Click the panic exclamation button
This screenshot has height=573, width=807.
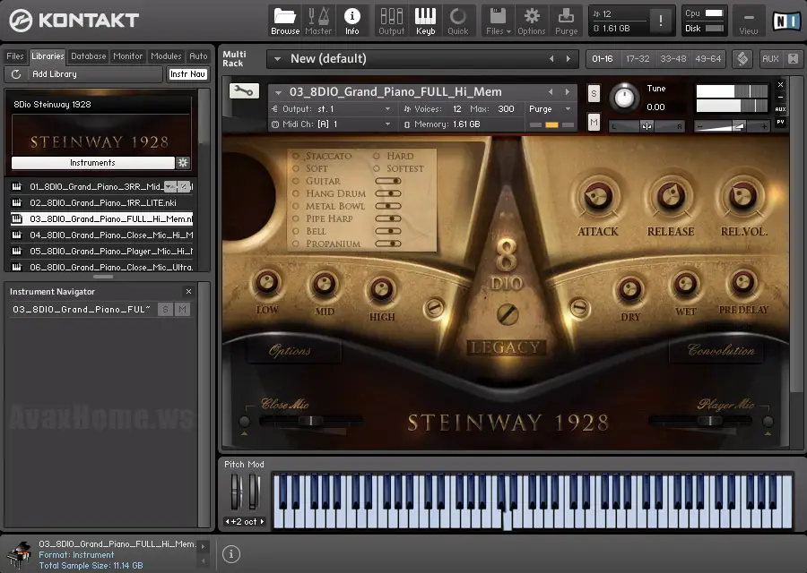pos(661,21)
